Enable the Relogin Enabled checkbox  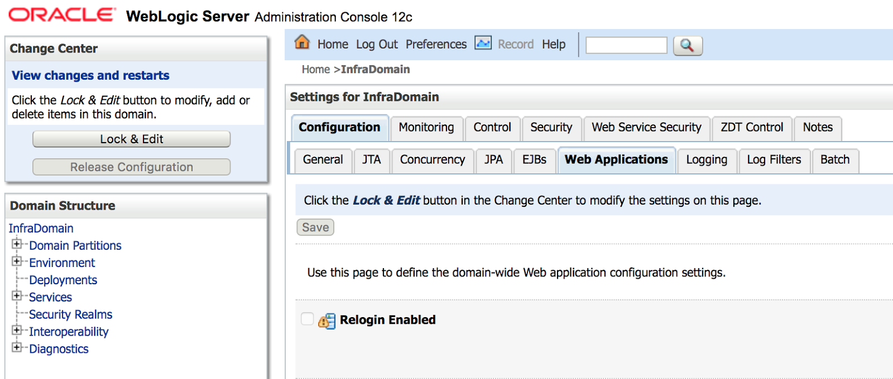pyautogui.click(x=307, y=319)
